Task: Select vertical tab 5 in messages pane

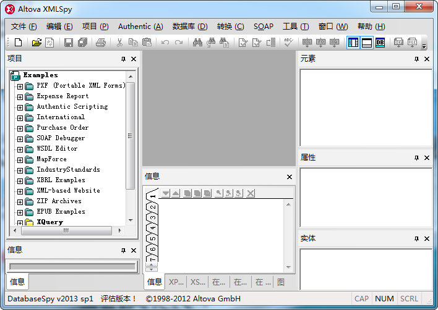Action: point(153,238)
